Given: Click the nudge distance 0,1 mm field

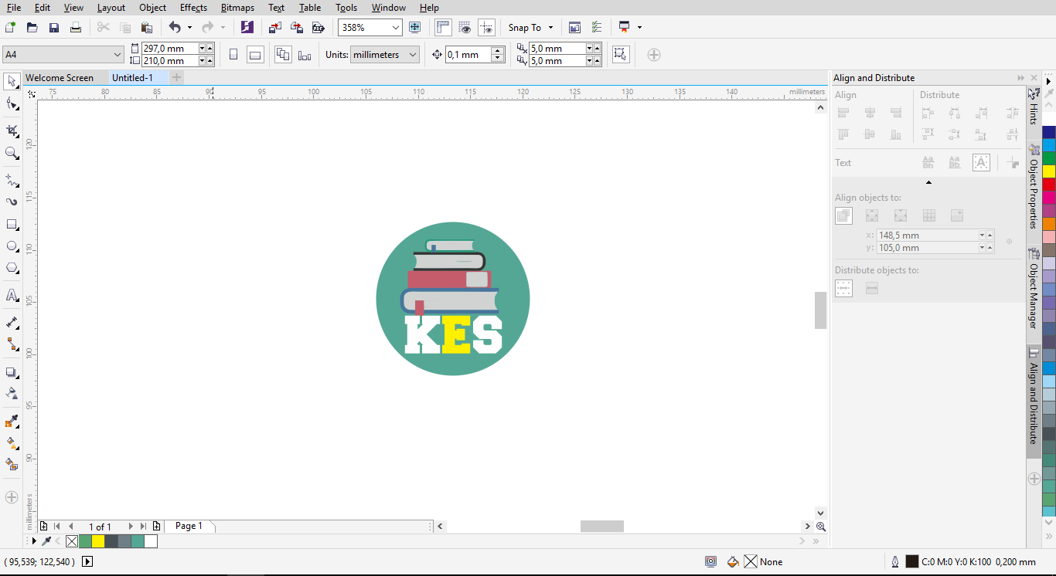Looking at the screenshot, I should (468, 55).
